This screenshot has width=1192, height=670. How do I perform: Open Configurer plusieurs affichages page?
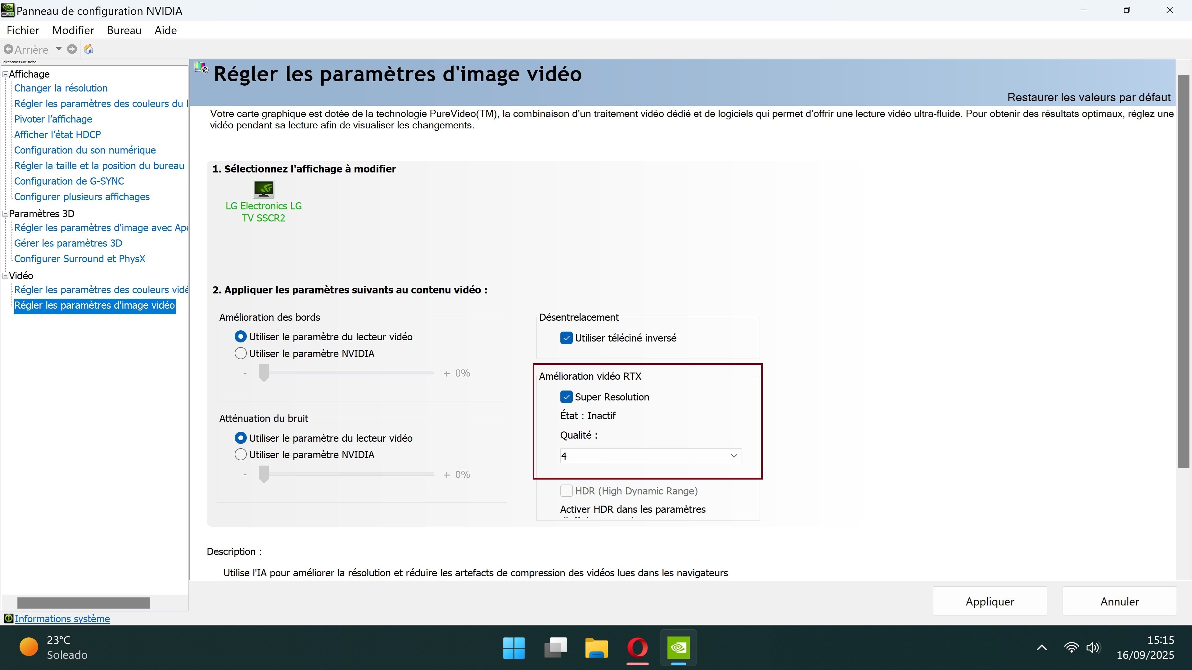[82, 197]
